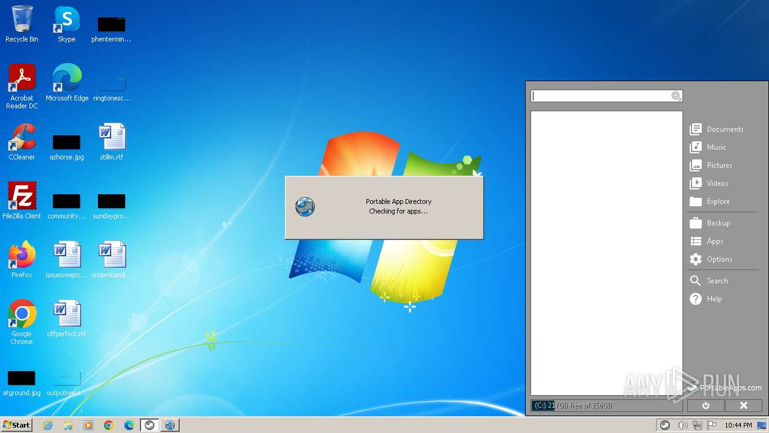
Task: Select the sundaypro... desktop file
Action: 112,206
